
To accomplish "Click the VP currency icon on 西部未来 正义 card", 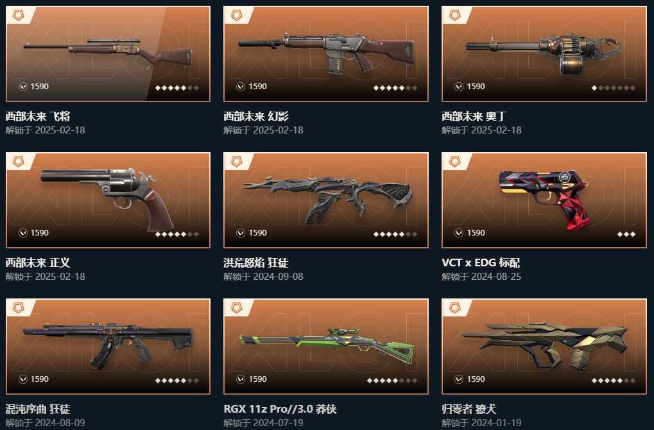I will click(23, 233).
